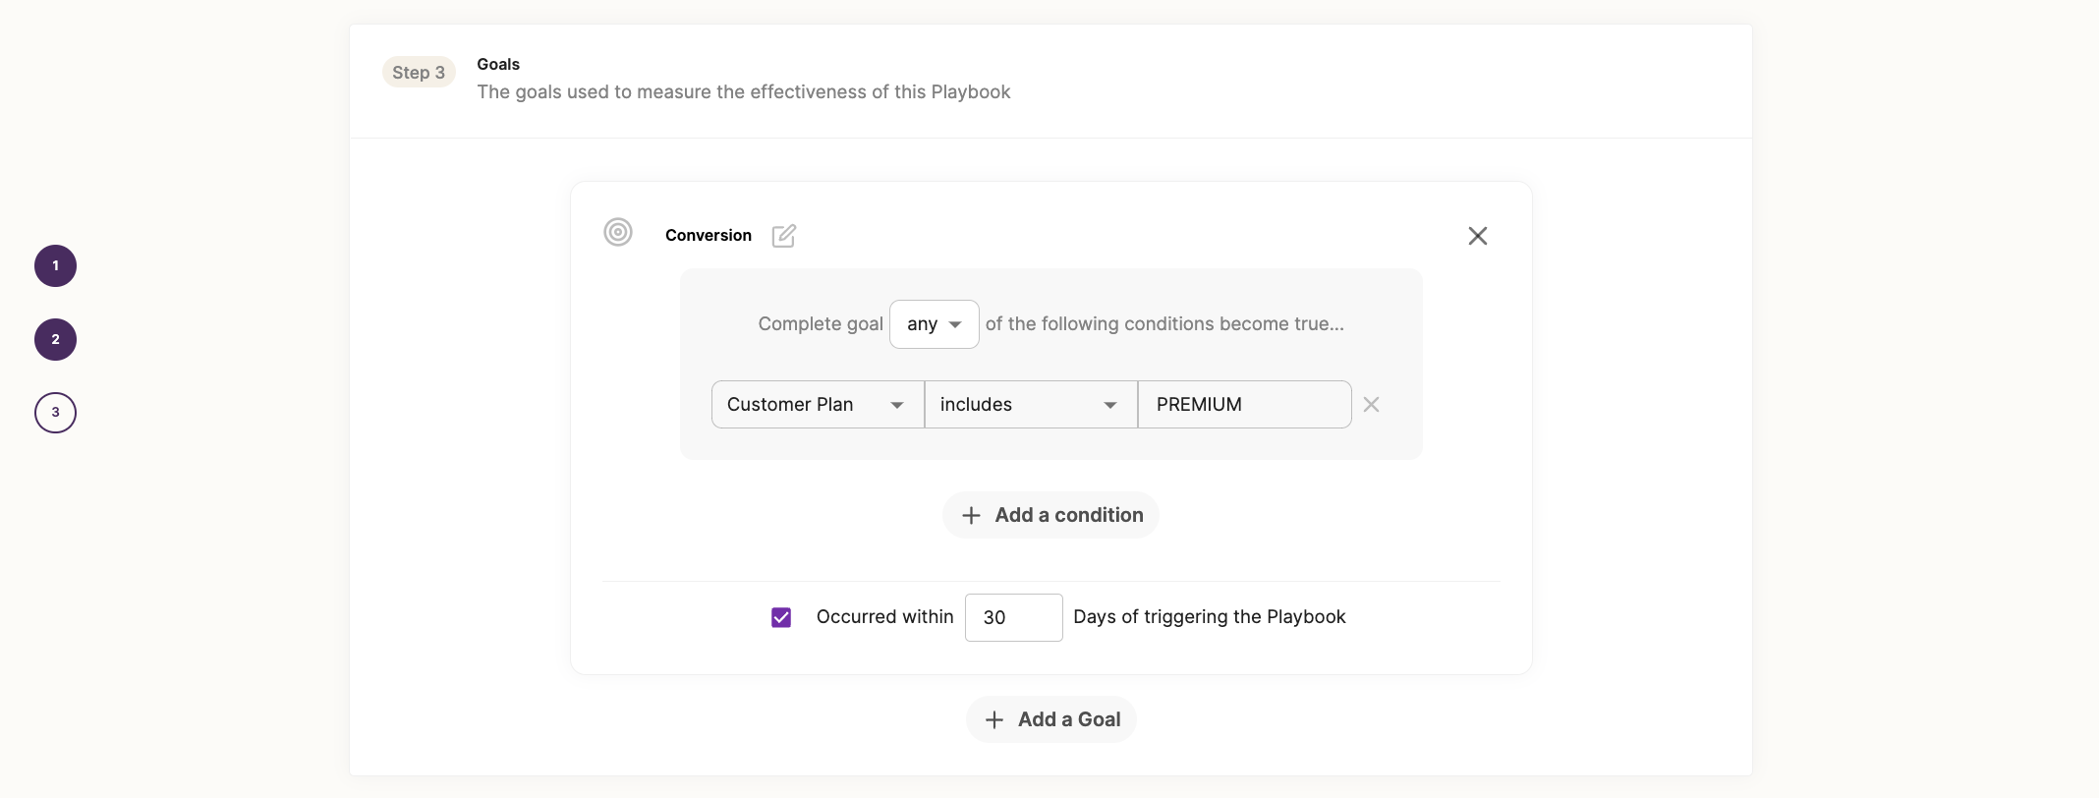
Task: Click the plus icon beside Add a condition
Action: click(x=971, y=516)
